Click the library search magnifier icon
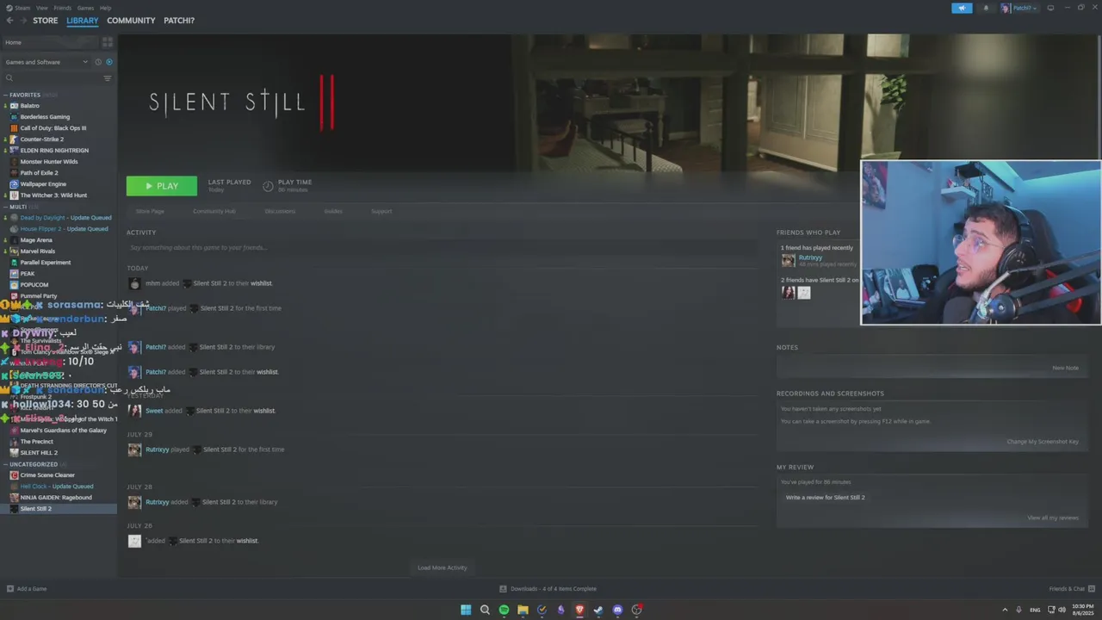Screen dimensions: 1102x620 [x=9, y=78]
